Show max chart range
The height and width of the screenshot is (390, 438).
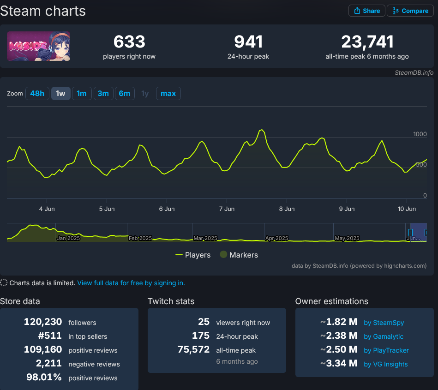[168, 93]
